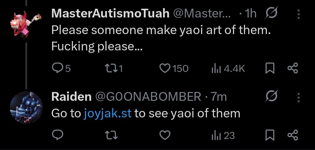Open more options menu for Raiden's reply
315x150 pixels.
pos(298,97)
